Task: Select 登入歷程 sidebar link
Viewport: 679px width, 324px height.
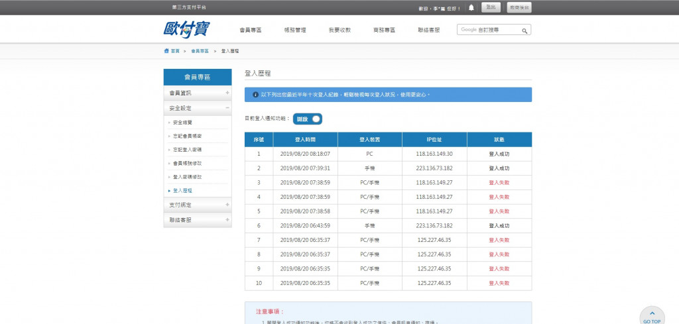Action: click(x=182, y=190)
